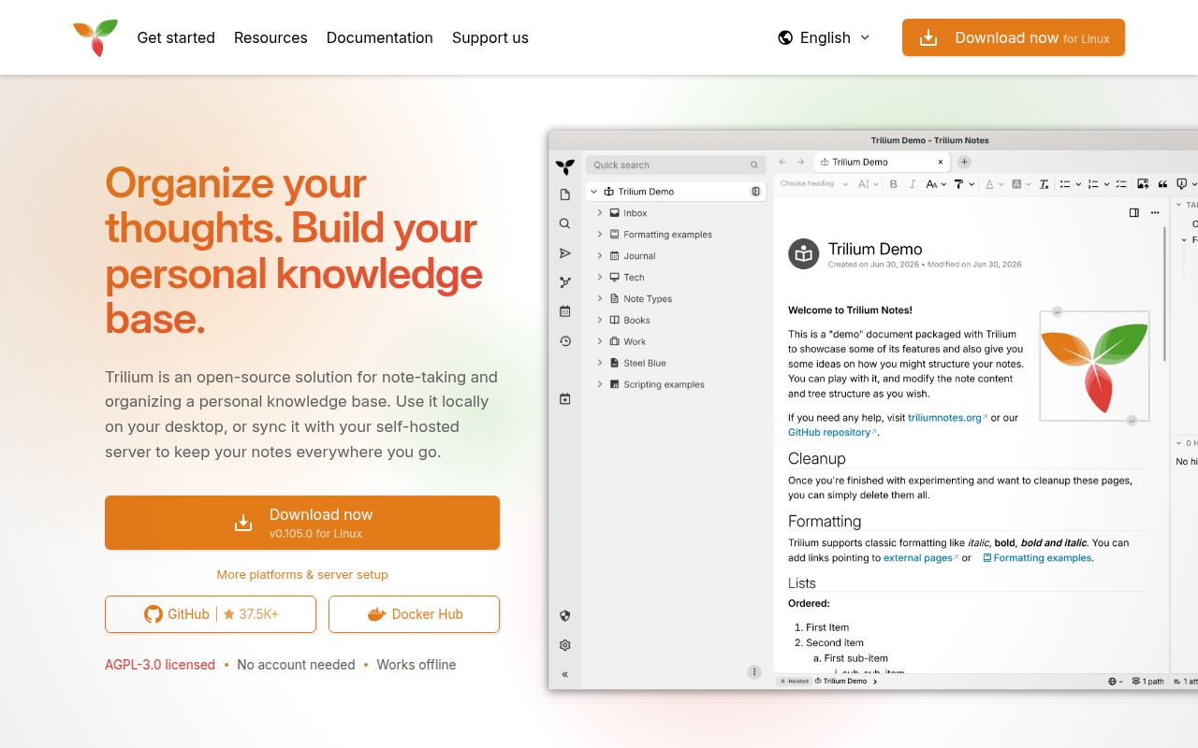Screen dimensions: 1198x748
Task: Click the three-dot tree options button in demo
Action: point(754,671)
